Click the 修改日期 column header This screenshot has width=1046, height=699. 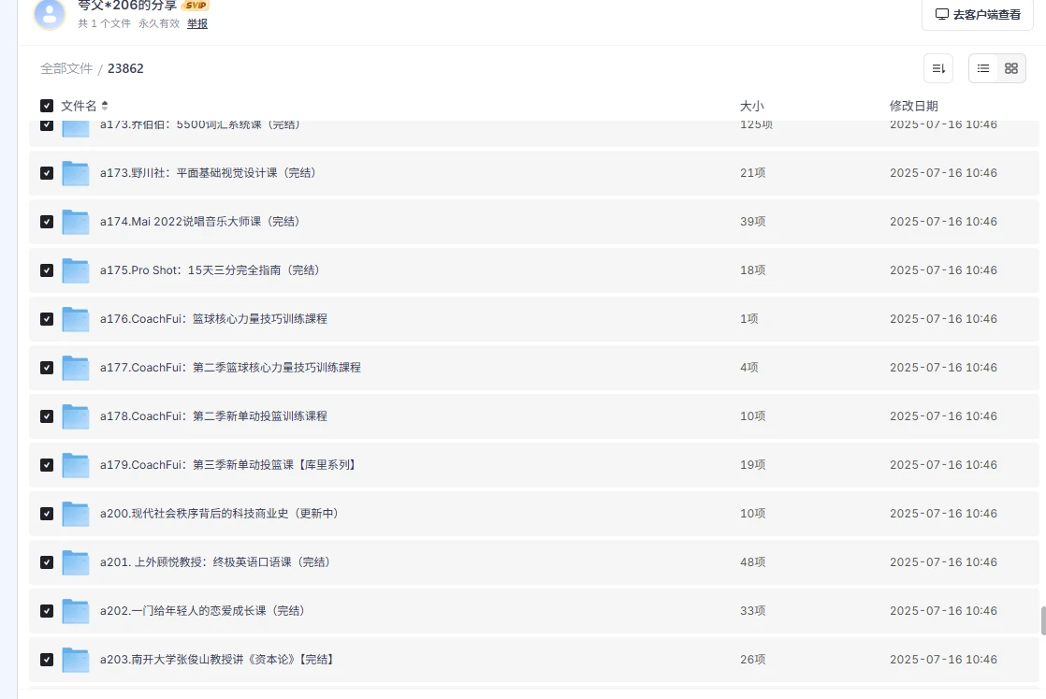(913, 106)
